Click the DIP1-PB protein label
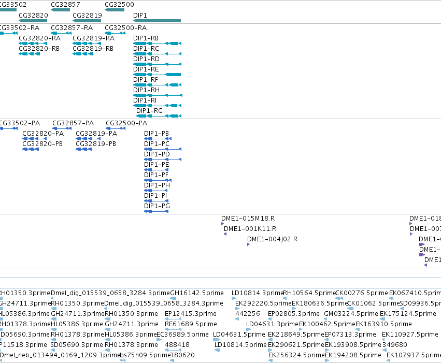Image resolution: width=441 pixels, height=363 pixels. click(157, 134)
